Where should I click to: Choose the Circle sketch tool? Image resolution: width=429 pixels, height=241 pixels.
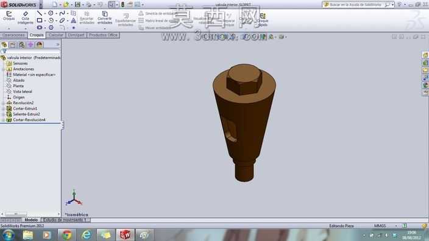coord(51,13)
